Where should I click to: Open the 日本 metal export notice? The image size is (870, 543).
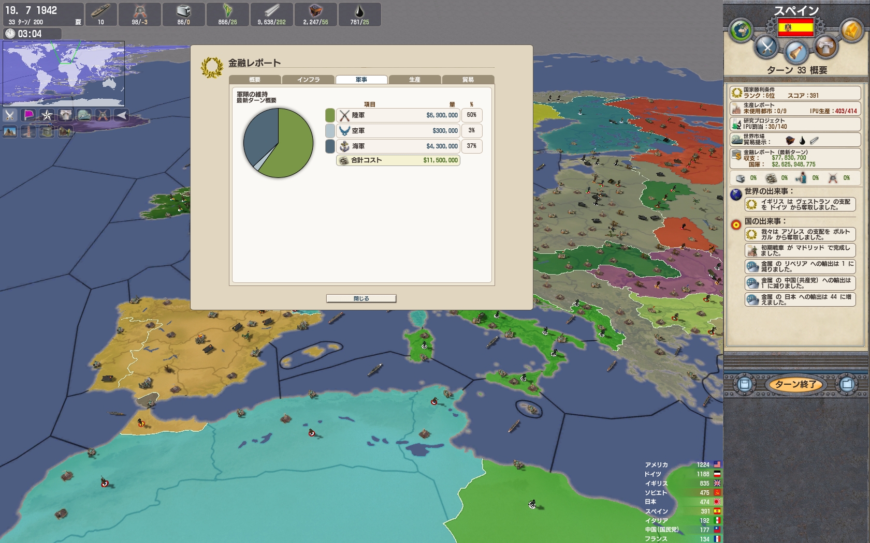coord(800,299)
